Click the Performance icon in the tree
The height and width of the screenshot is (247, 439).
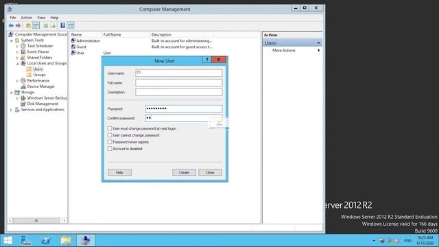[x=23, y=81]
